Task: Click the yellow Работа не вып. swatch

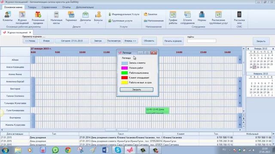Action: click(125, 83)
